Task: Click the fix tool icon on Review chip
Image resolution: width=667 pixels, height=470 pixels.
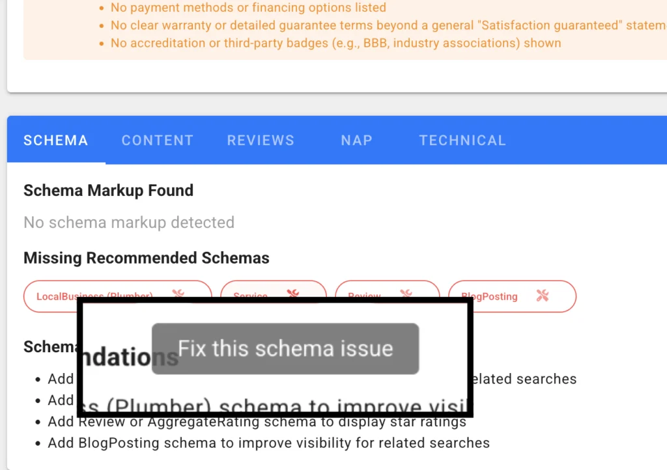Action: [x=406, y=295]
